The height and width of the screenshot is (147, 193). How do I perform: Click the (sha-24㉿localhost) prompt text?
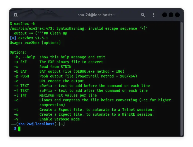click(x=36, y=124)
